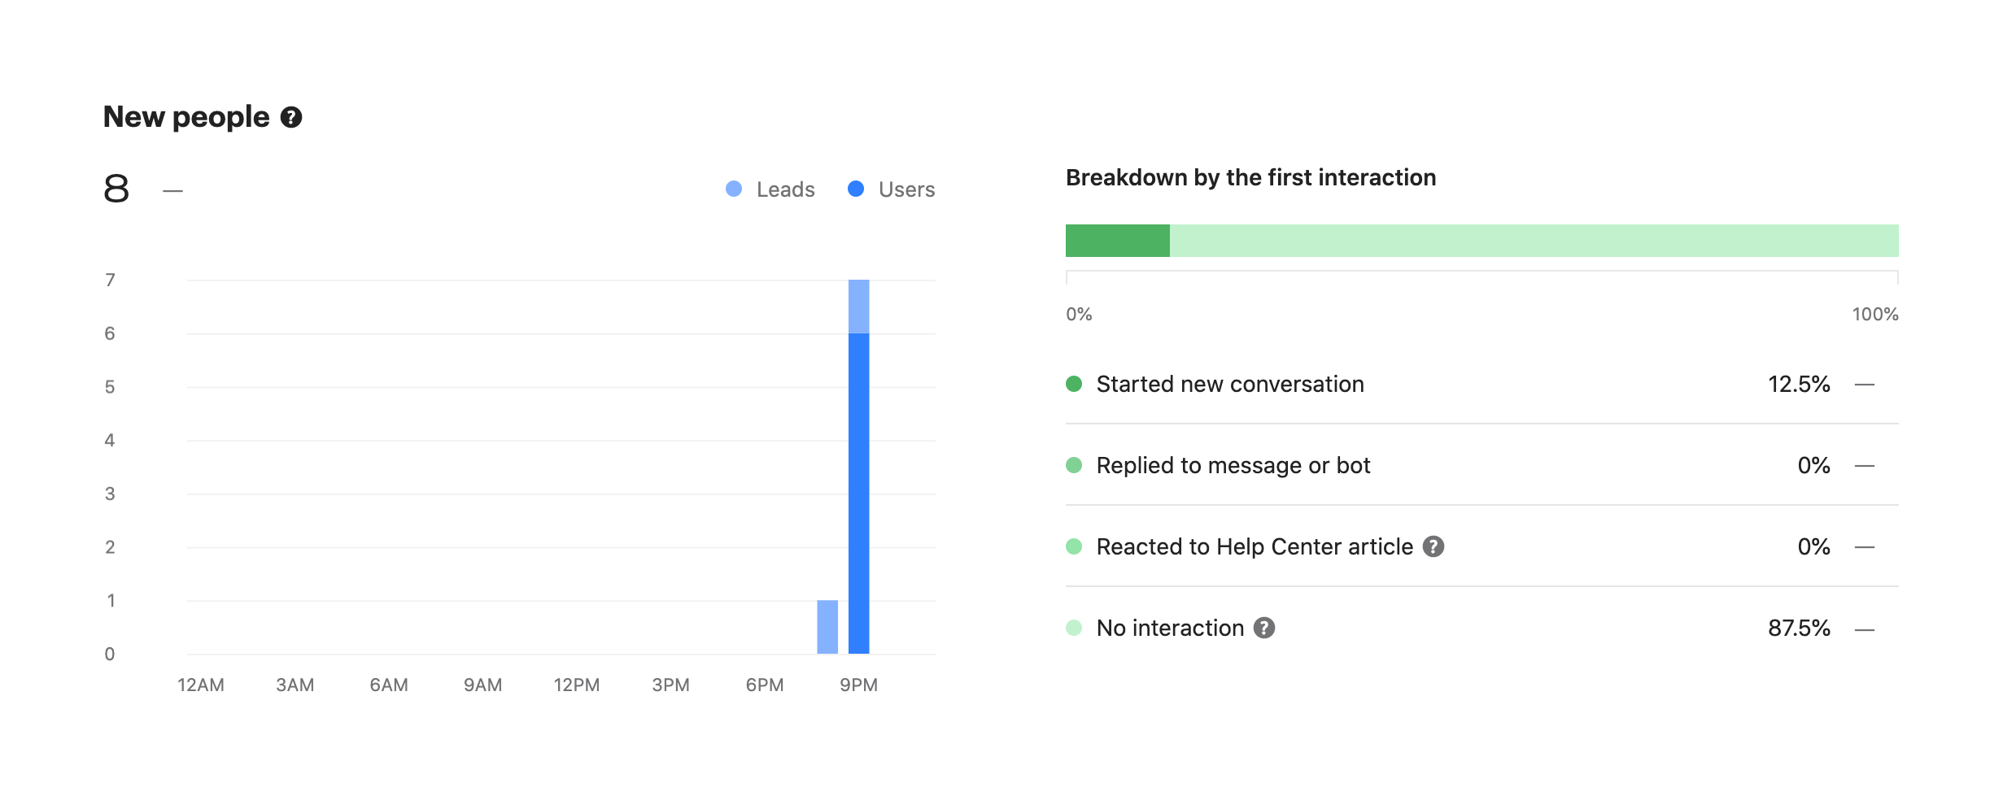Image resolution: width=2003 pixels, height=796 pixels.
Task: Click the green dot beside Started new conversation
Action: (1074, 384)
